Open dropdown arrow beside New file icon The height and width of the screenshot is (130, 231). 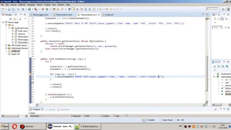point(6,9)
